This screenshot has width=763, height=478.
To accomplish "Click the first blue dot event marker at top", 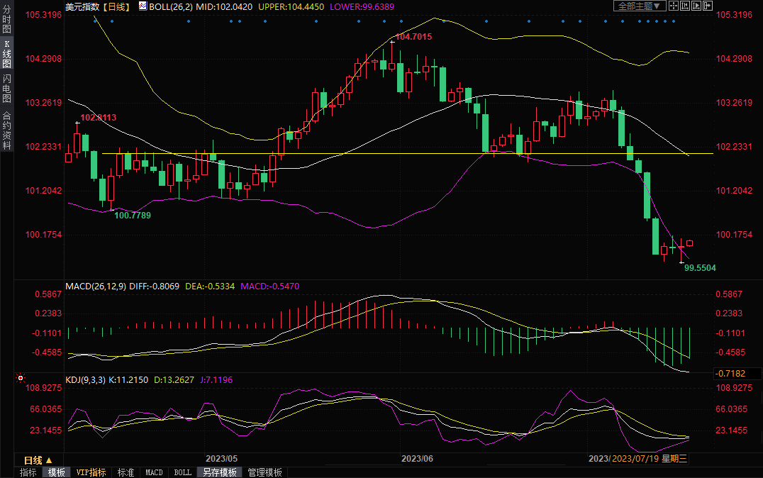I will pos(95,21).
